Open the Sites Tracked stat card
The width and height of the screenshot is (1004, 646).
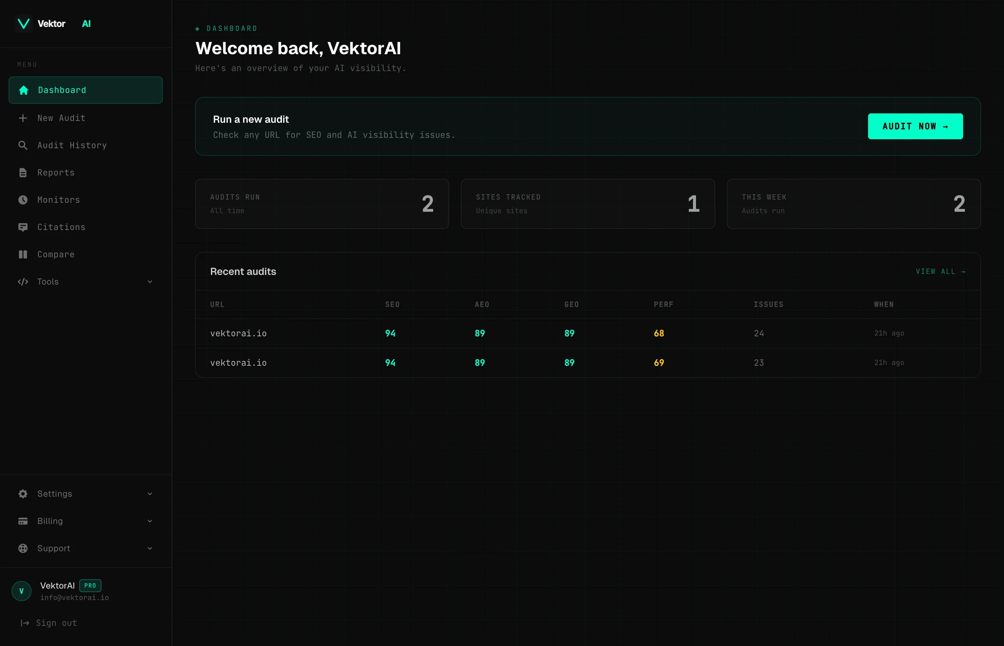pyautogui.click(x=587, y=204)
